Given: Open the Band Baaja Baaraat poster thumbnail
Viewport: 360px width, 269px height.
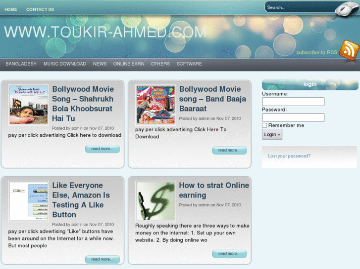Looking at the screenshot, I should point(155,105).
